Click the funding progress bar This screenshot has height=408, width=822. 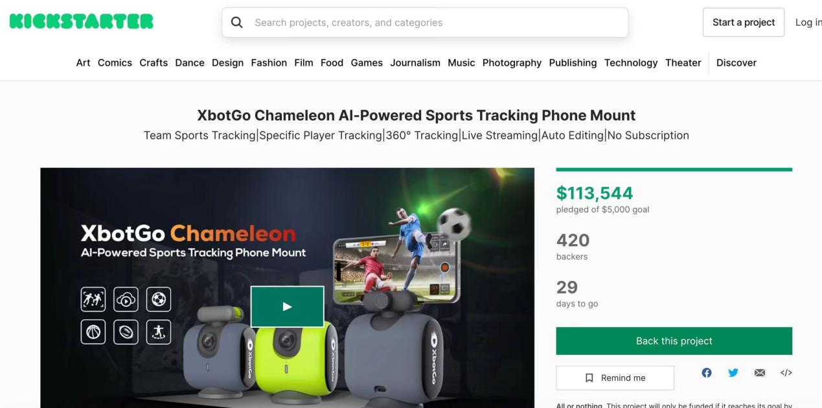[x=674, y=170]
